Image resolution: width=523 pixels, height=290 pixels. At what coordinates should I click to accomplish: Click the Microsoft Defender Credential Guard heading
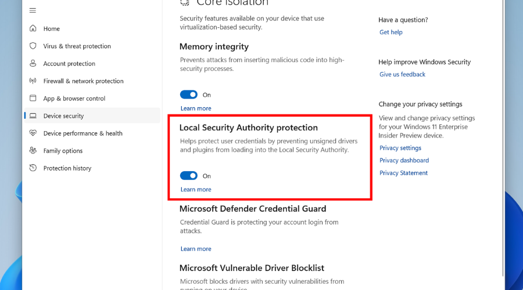[253, 209]
